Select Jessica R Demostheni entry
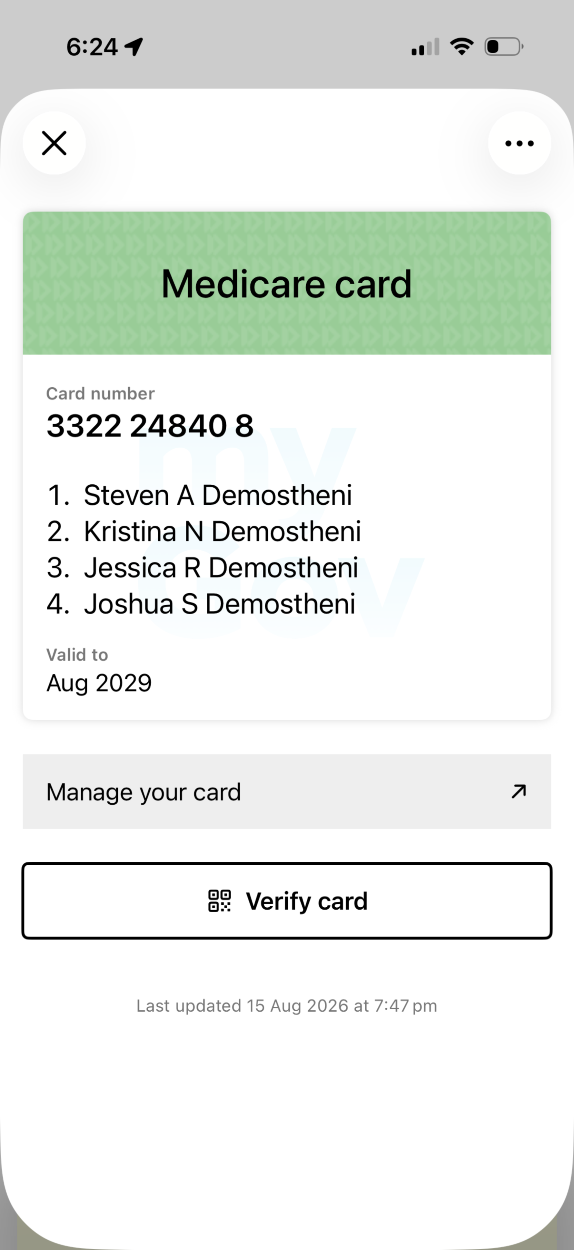 tap(202, 567)
